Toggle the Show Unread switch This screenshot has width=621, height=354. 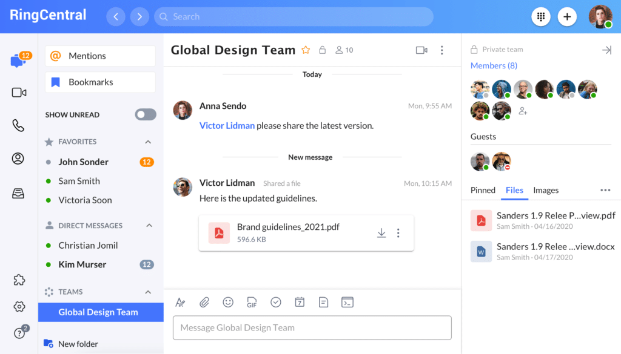click(146, 114)
